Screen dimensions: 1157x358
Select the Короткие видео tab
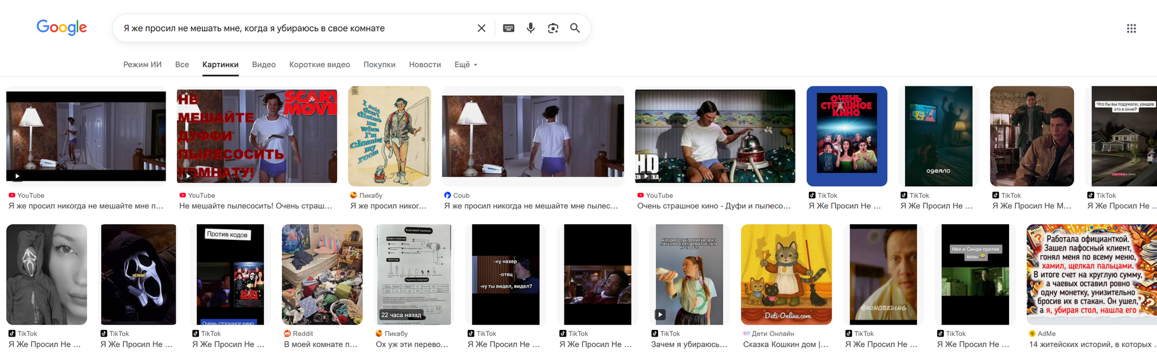[x=319, y=65]
